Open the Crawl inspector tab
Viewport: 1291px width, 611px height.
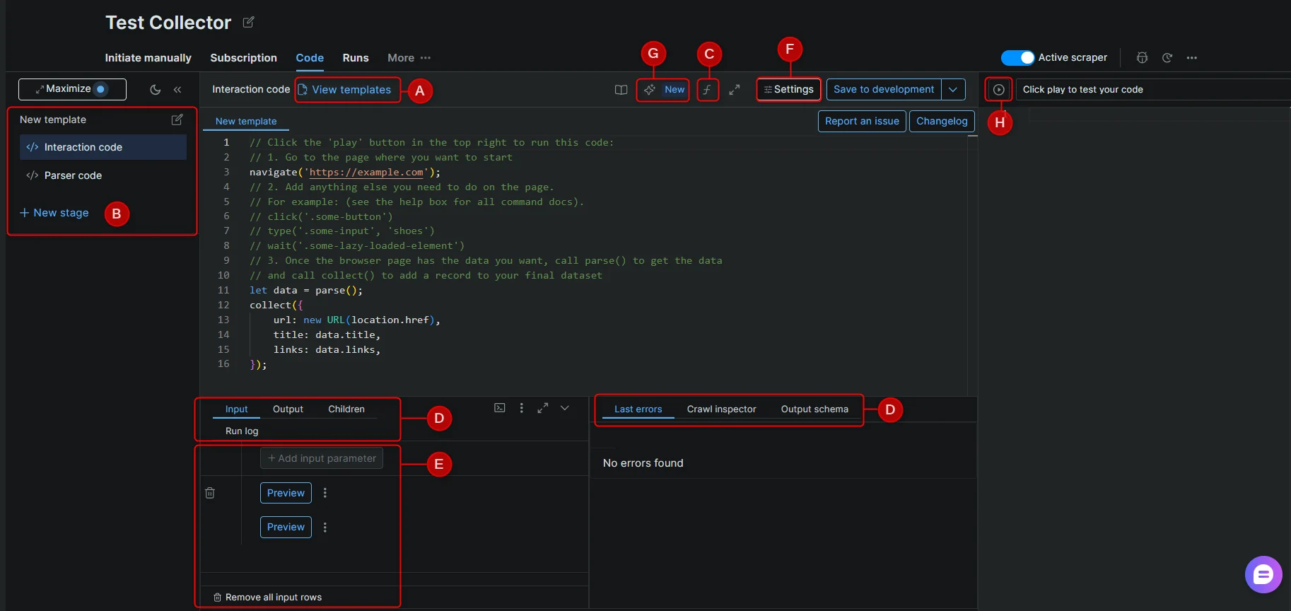click(x=721, y=409)
